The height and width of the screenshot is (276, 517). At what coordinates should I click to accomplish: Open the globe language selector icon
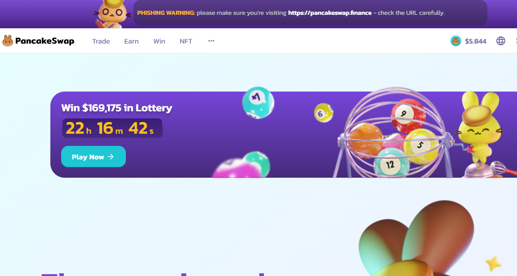coord(500,41)
